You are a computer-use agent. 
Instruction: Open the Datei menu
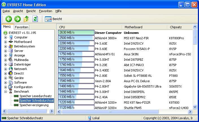pyautogui.click(x=6, y=11)
